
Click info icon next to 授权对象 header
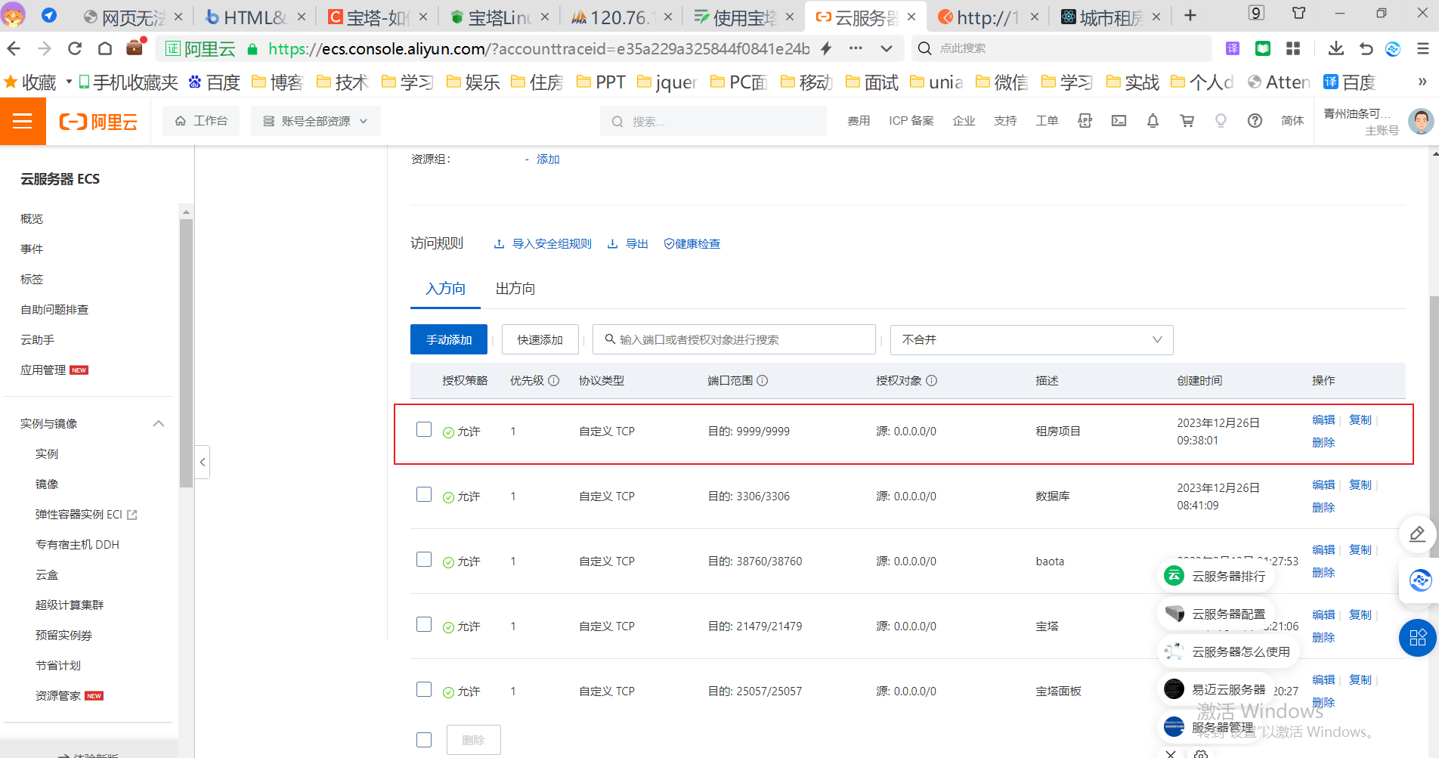[931, 380]
